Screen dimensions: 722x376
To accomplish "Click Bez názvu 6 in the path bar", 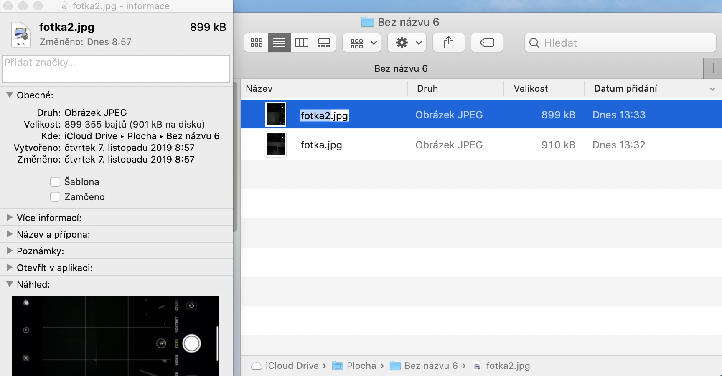I will tap(424, 366).
